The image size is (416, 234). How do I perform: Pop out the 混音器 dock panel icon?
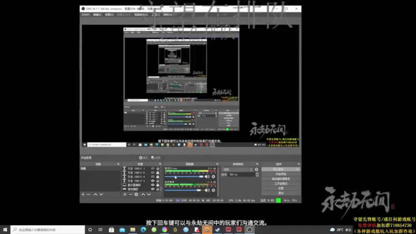click(x=217, y=164)
